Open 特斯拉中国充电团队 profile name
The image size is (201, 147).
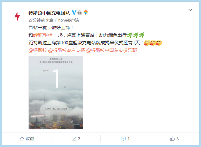click(x=49, y=13)
